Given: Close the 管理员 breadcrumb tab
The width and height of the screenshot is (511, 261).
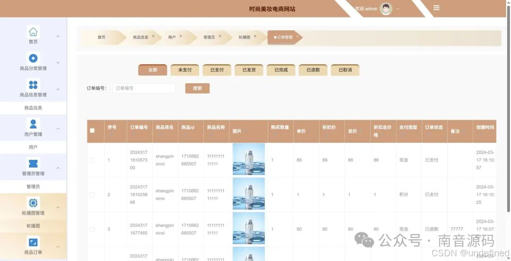Looking at the screenshot, I should point(220,36).
